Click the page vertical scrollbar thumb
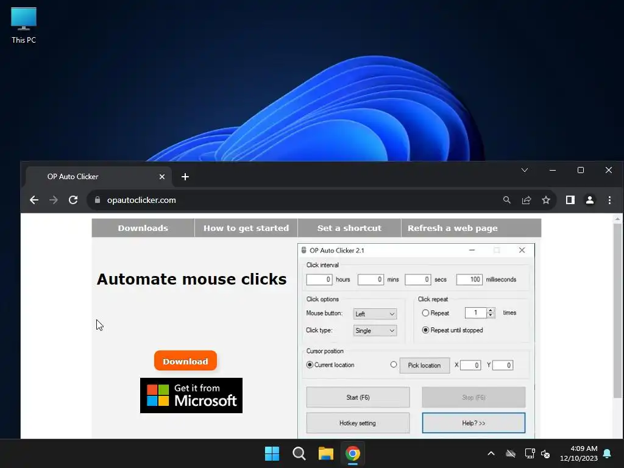 pos(617,310)
